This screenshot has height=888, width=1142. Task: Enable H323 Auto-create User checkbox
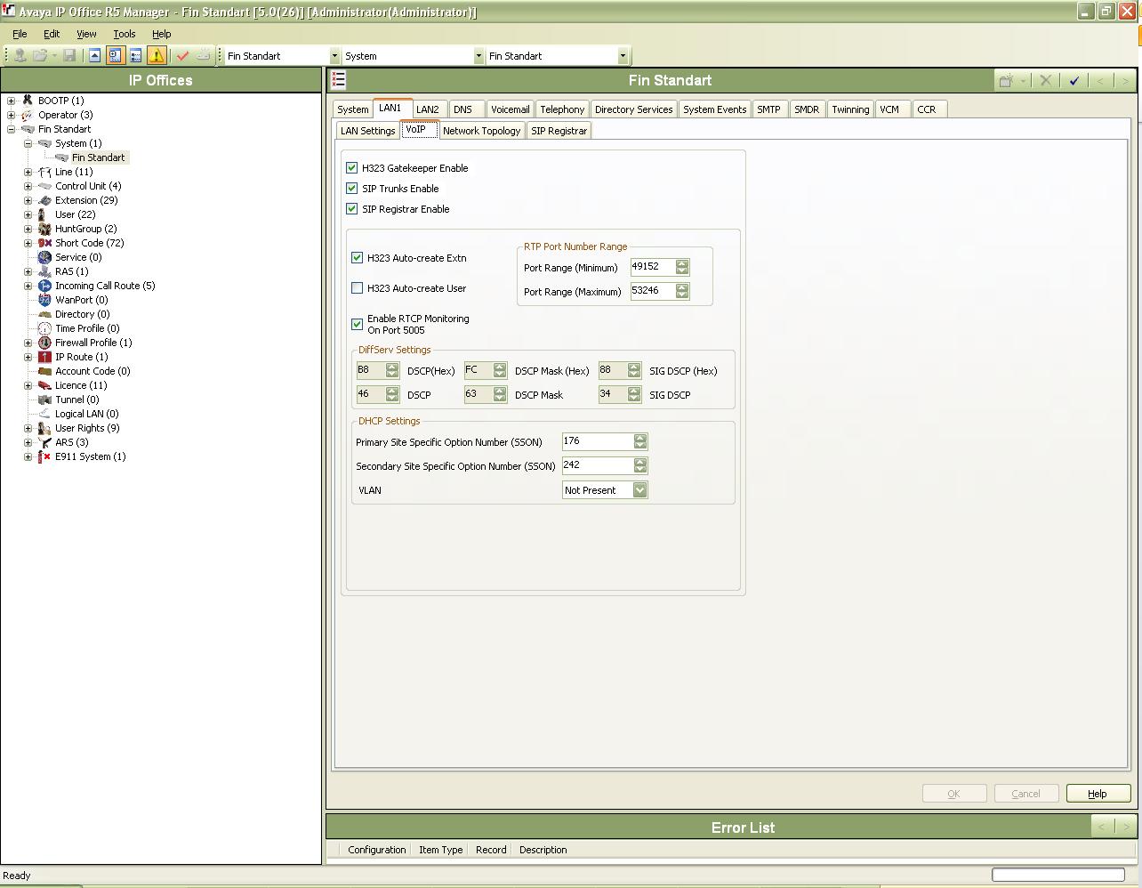coord(357,287)
